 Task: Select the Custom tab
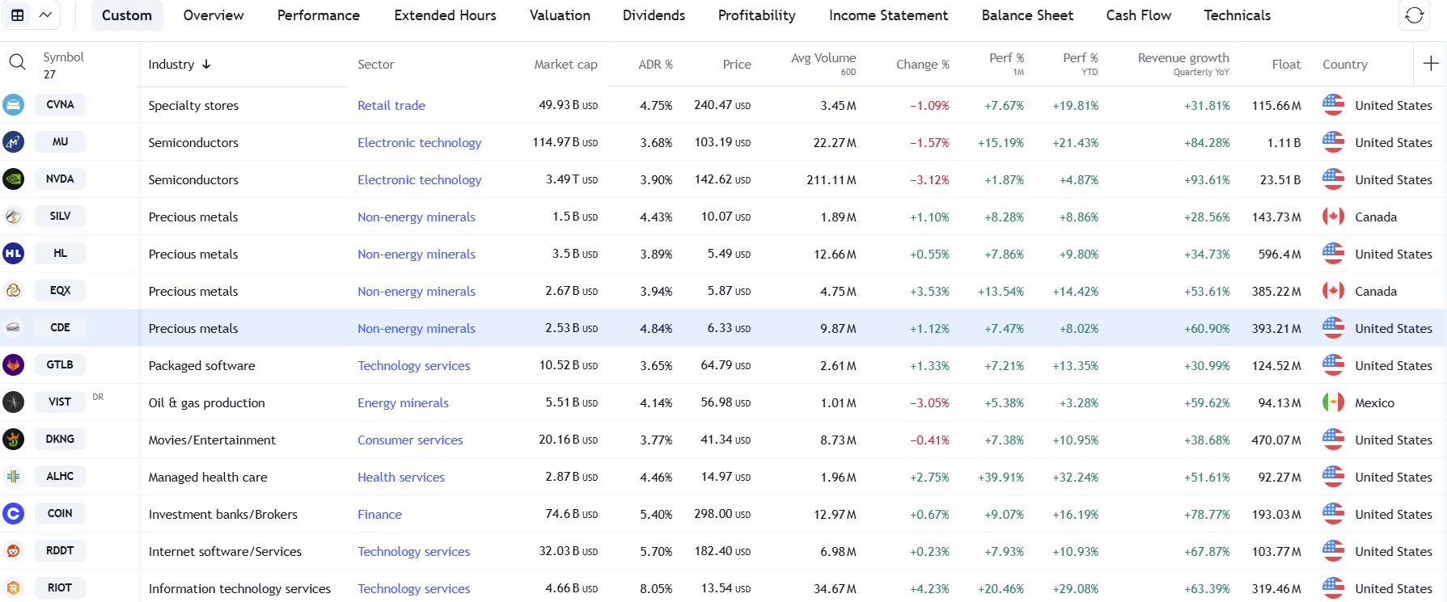127,15
